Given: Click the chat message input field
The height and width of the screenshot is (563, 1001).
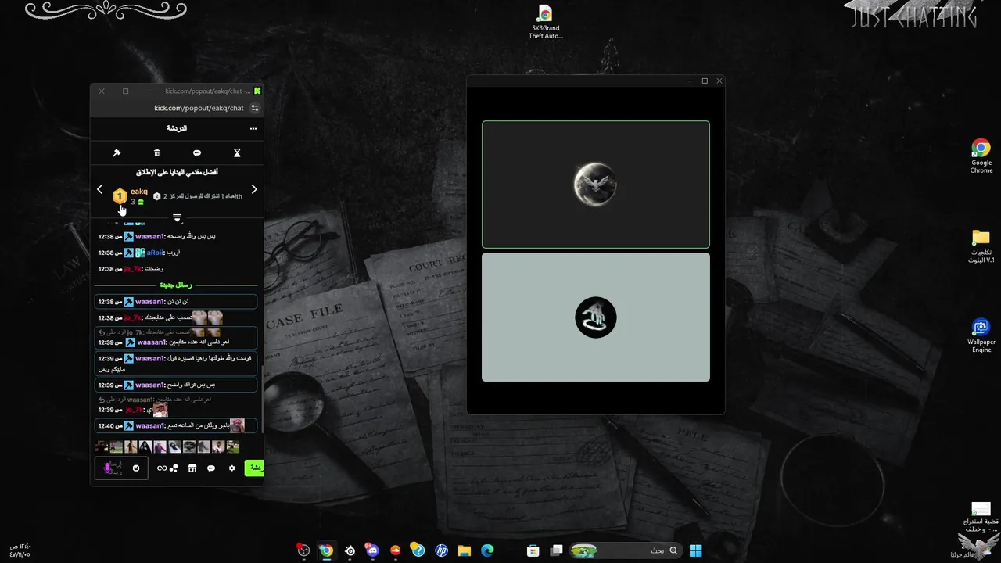Looking at the screenshot, I should click(x=121, y=468).
